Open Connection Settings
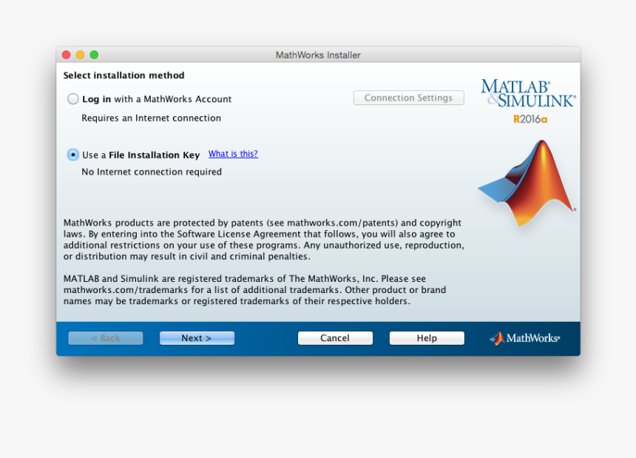The width and height of the screenshot is (636, 458). tap(408, 98)
